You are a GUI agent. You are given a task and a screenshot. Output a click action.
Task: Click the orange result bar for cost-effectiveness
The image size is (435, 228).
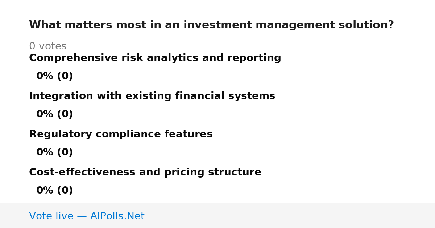point(29,191)
